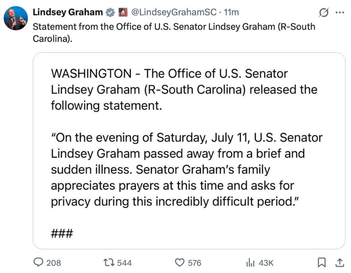Screen dimensions: 351x273
Task: Click the blue verified checkmark badge
Action: (x=110, y=12)
